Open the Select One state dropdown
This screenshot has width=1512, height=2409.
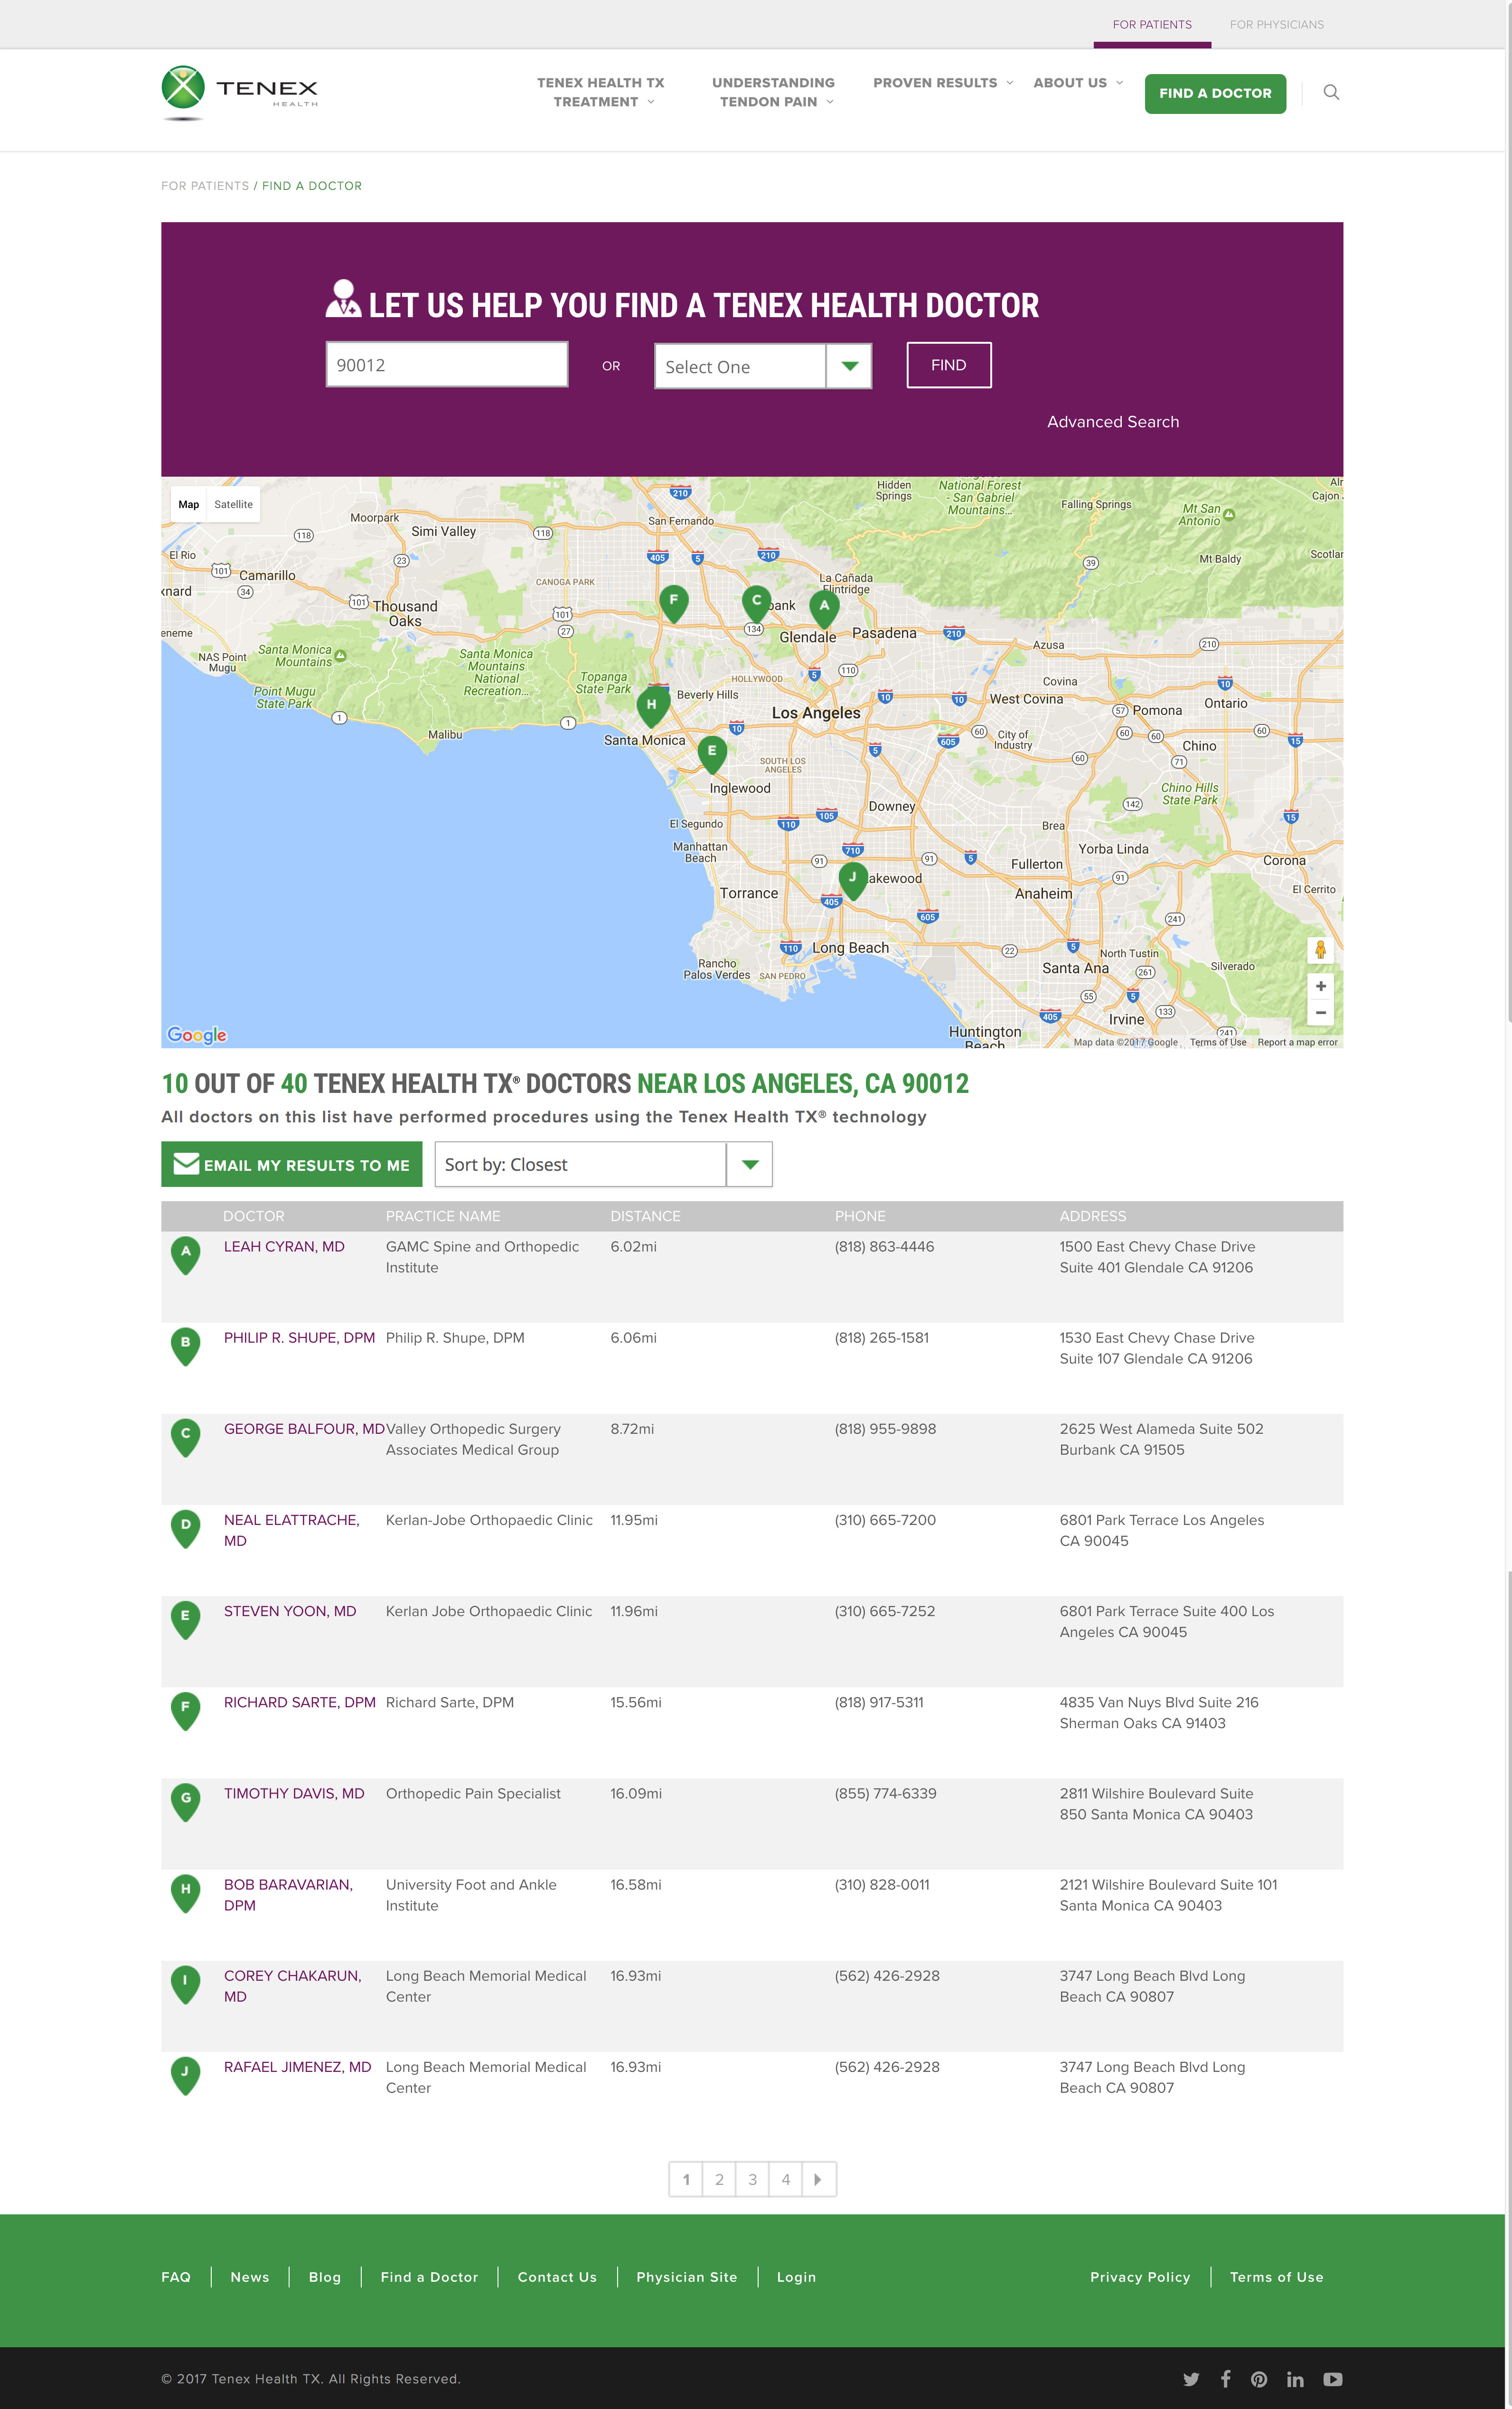(763, 366)
